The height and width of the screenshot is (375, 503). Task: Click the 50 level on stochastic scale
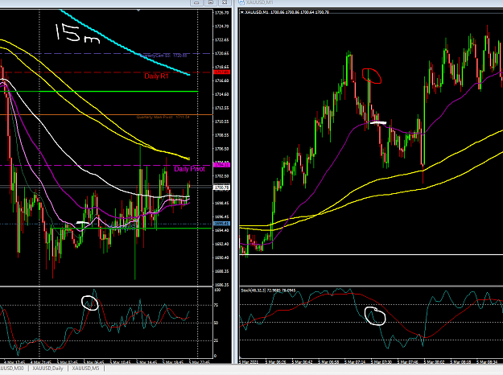(216, 323)
